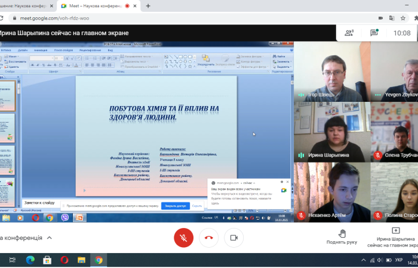Open Microsoft Edge from the taskbar
The image size is (418, 268).
point(30,260)
